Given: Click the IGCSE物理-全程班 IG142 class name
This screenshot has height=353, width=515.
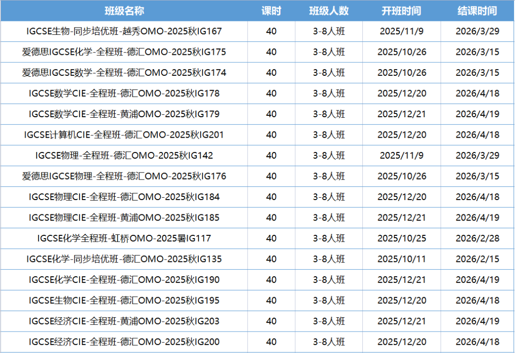Looking at the screenshot, I should point(124,156).
